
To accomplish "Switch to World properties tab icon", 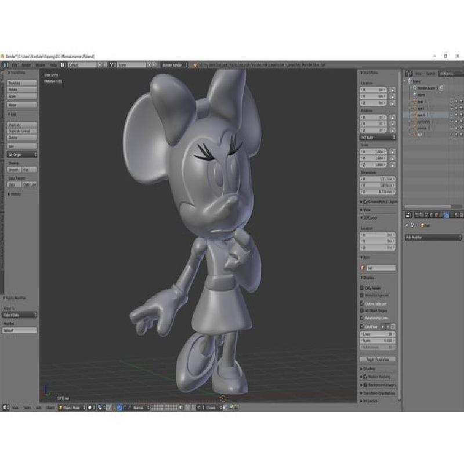I will pyautogui.click(x=432, y=215).
